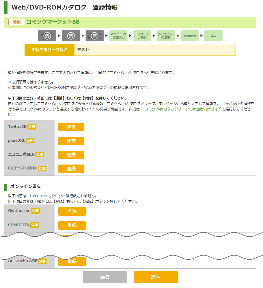Image resolution: width=263 pixels, height=288 pixels.
Task: Click the pixivURL row label
Action: coord(16,141)
